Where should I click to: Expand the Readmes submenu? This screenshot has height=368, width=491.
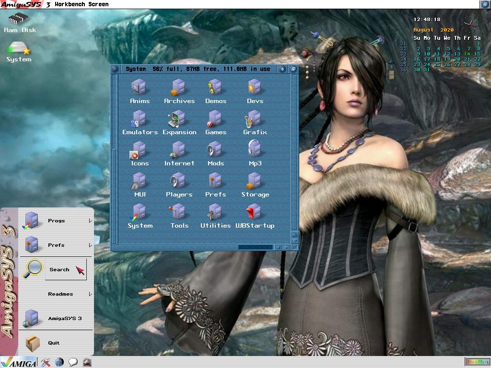60,294
